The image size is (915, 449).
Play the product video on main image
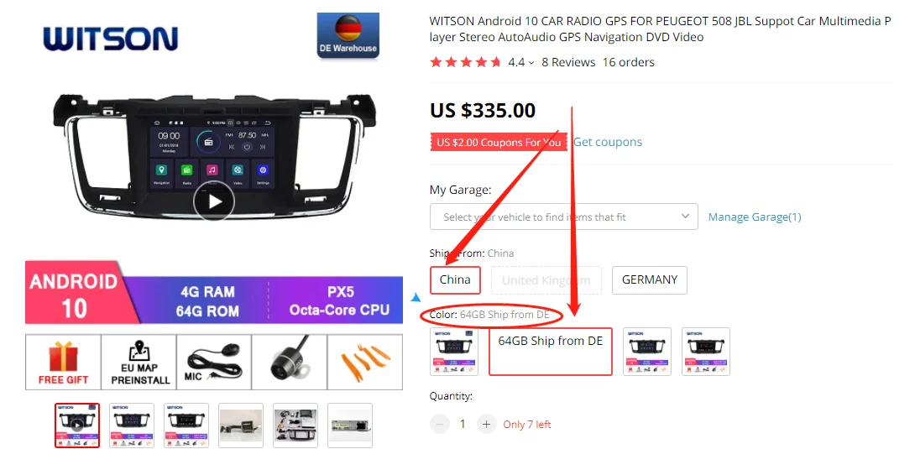(x=214, y=201)
